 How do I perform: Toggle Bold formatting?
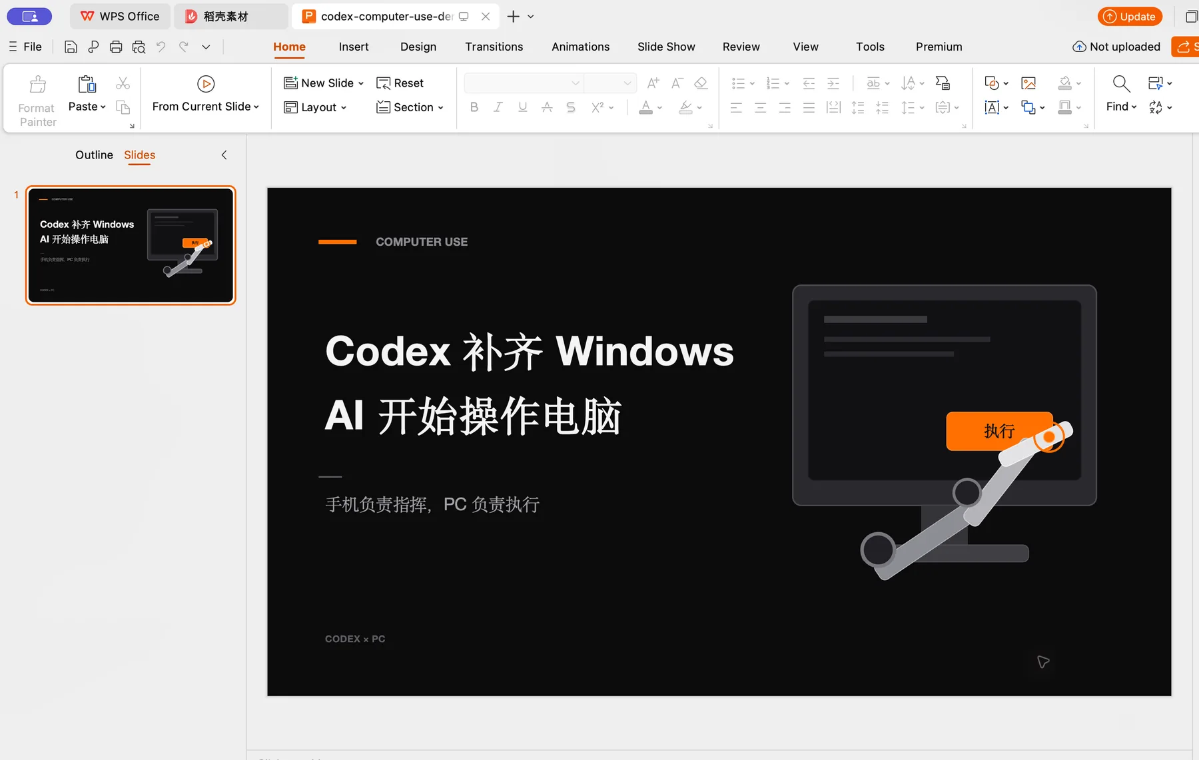[x=474, y=107]
